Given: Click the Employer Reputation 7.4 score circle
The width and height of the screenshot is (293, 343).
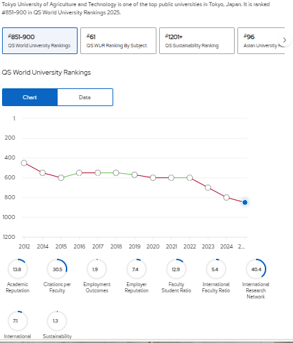Looking at the screenshot, I should tap(137, 269).
